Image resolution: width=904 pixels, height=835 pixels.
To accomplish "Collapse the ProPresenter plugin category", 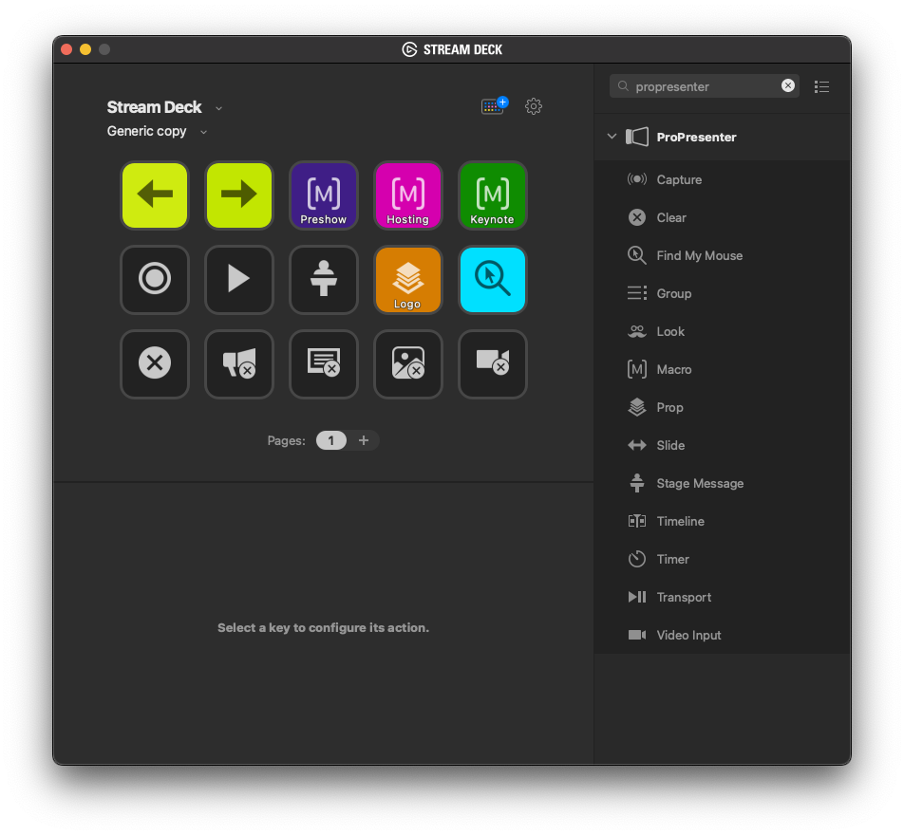I will tap(612, 137).
